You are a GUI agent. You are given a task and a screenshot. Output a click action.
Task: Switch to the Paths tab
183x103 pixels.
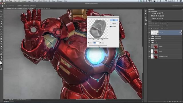pyautogui.click(x=159, y=21)
